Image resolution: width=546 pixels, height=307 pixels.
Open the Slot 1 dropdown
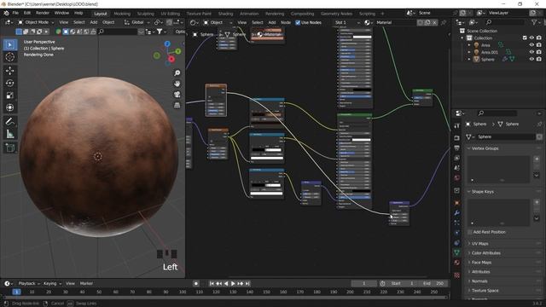tap(347, 23)
